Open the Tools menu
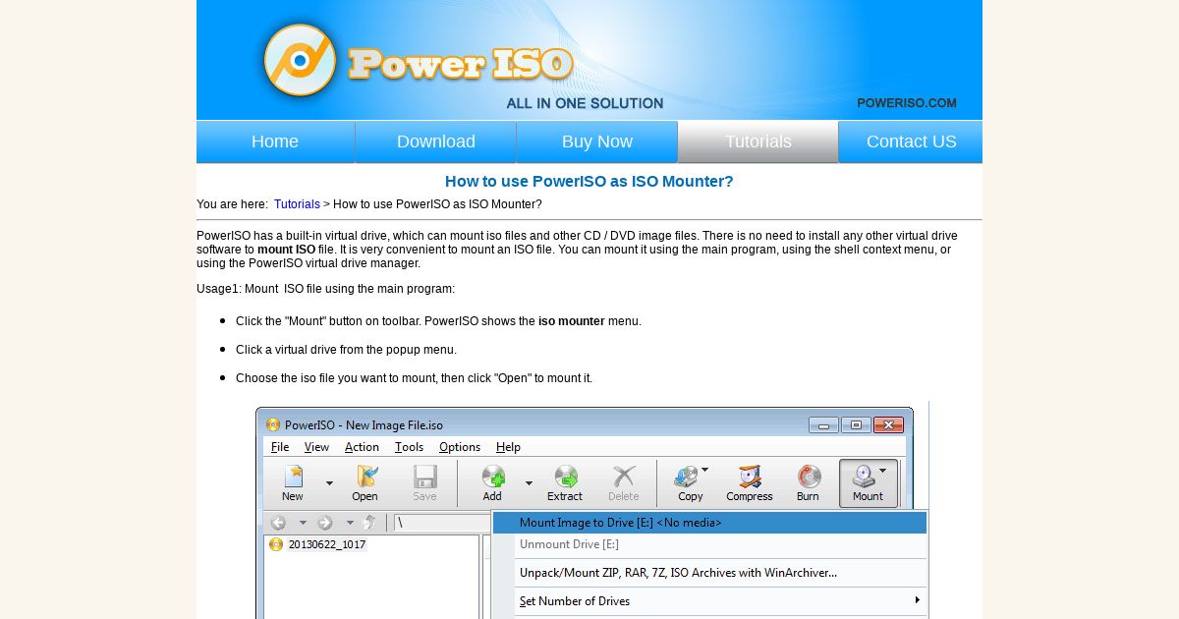The image size is (1179, 619). pyautogui.click(x=409, y=447)
